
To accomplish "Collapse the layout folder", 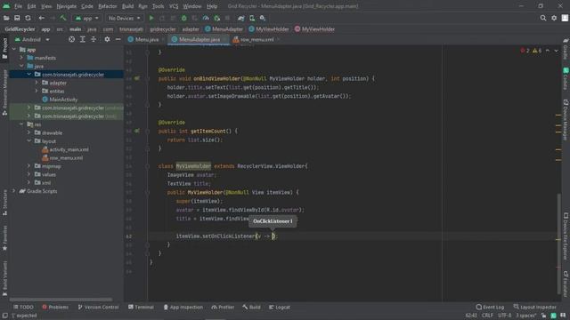I will pos(28,141).
